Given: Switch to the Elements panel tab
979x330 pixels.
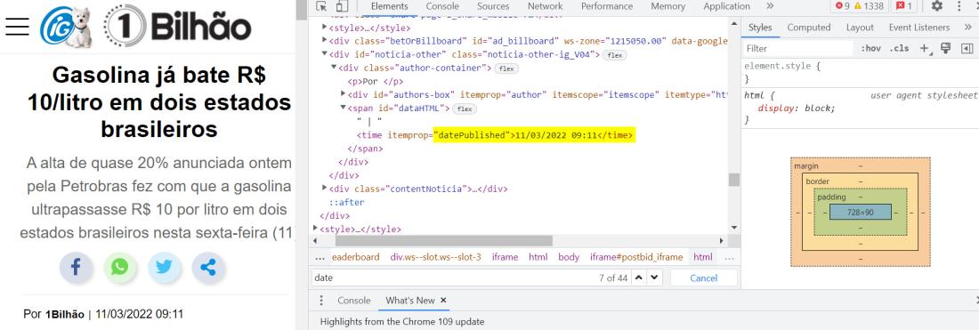Looking at the screenshot, I should coord(389,6).
